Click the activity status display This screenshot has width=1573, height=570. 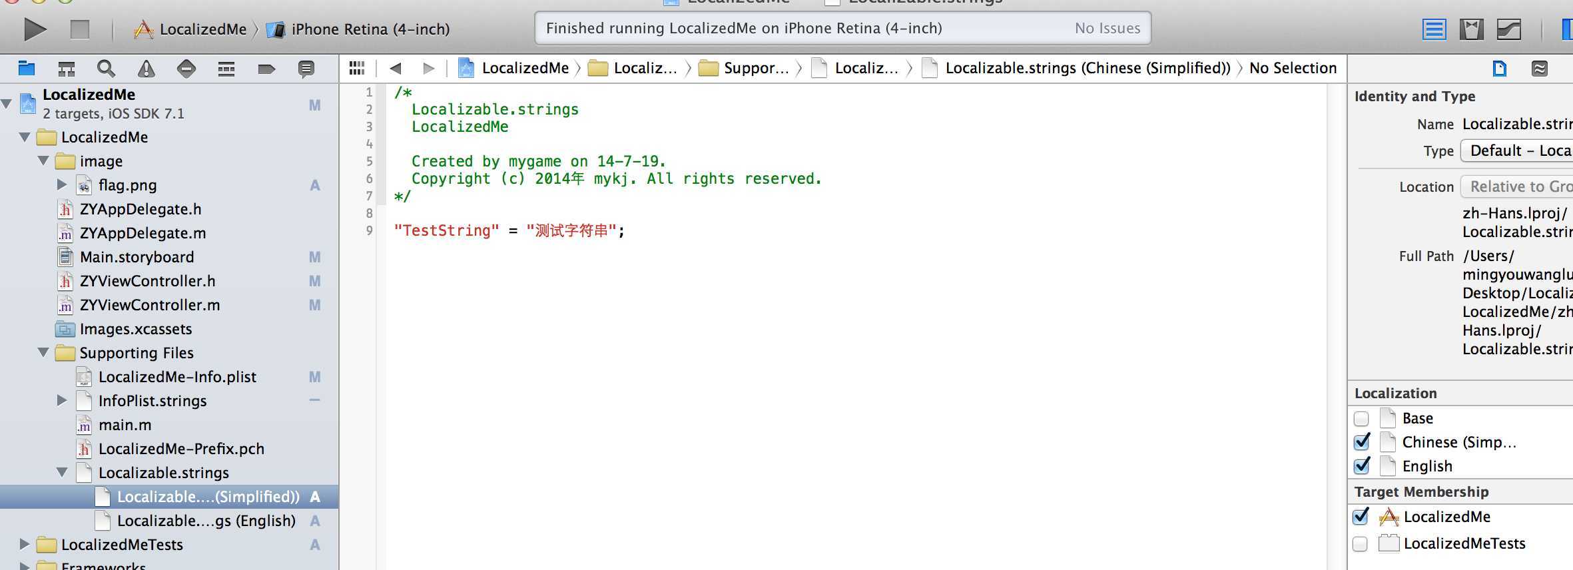tap(842, 29)
